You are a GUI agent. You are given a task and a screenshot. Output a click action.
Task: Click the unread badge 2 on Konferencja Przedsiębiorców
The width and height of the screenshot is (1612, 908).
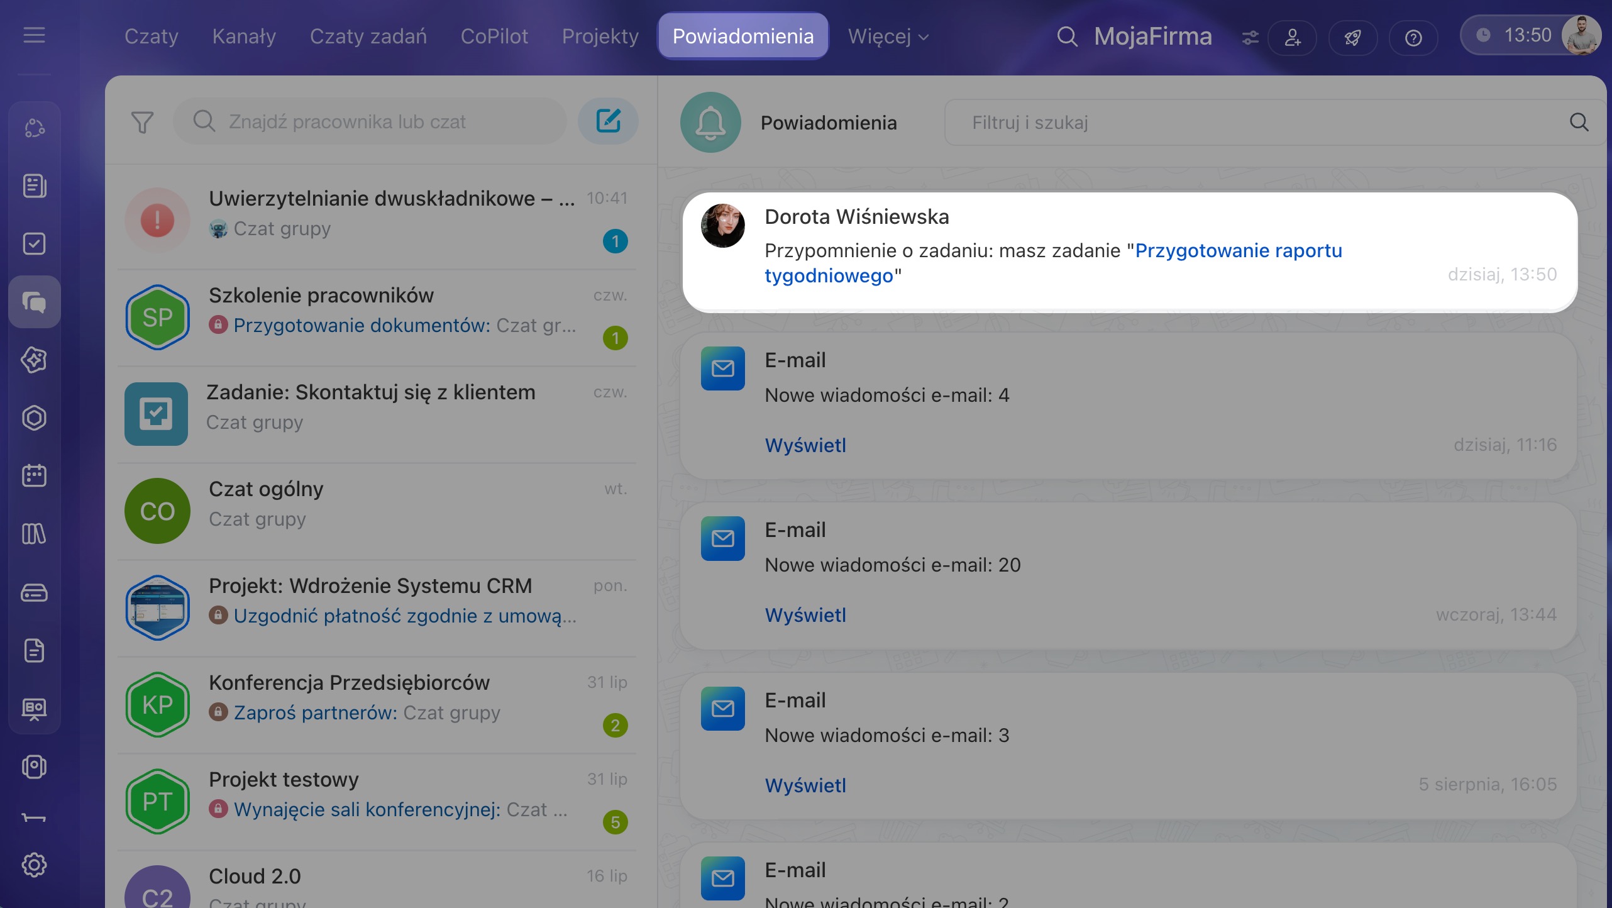click(616, 725)
